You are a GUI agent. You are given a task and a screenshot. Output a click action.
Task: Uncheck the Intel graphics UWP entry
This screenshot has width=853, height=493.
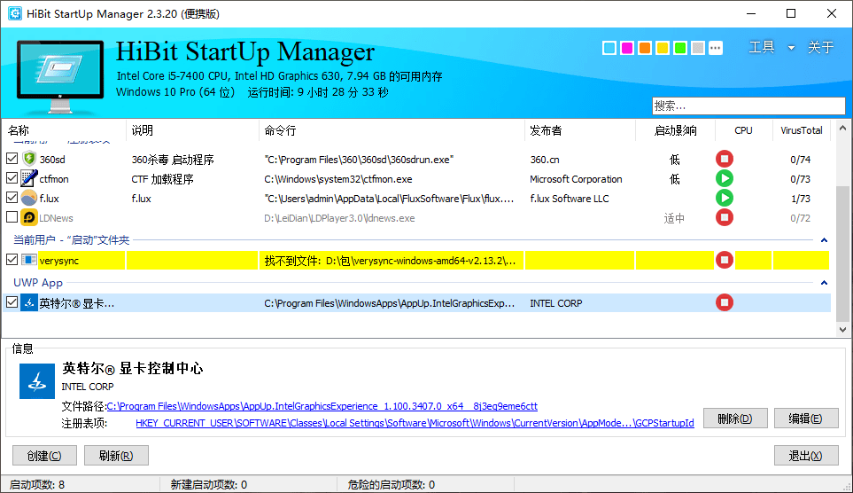(x=12, y=302)
